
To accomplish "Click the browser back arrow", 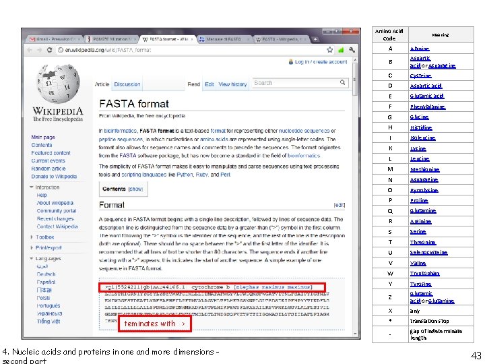I will pos(30,50).
